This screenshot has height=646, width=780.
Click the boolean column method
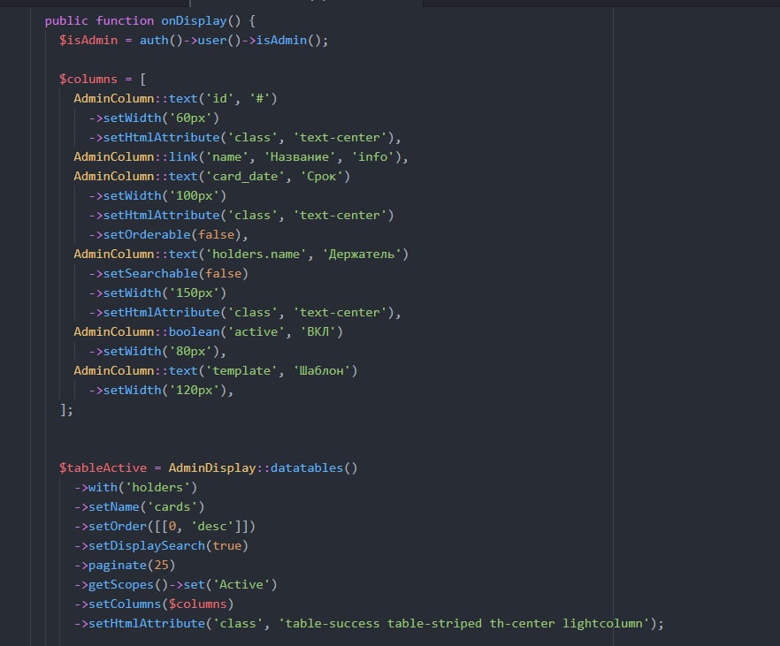click(194, 331)
